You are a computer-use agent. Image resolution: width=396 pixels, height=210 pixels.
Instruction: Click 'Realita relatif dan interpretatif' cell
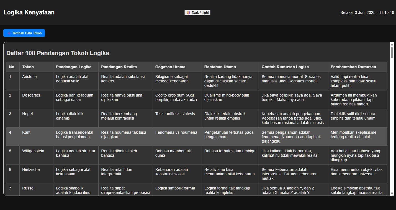[x=125, y=174]
